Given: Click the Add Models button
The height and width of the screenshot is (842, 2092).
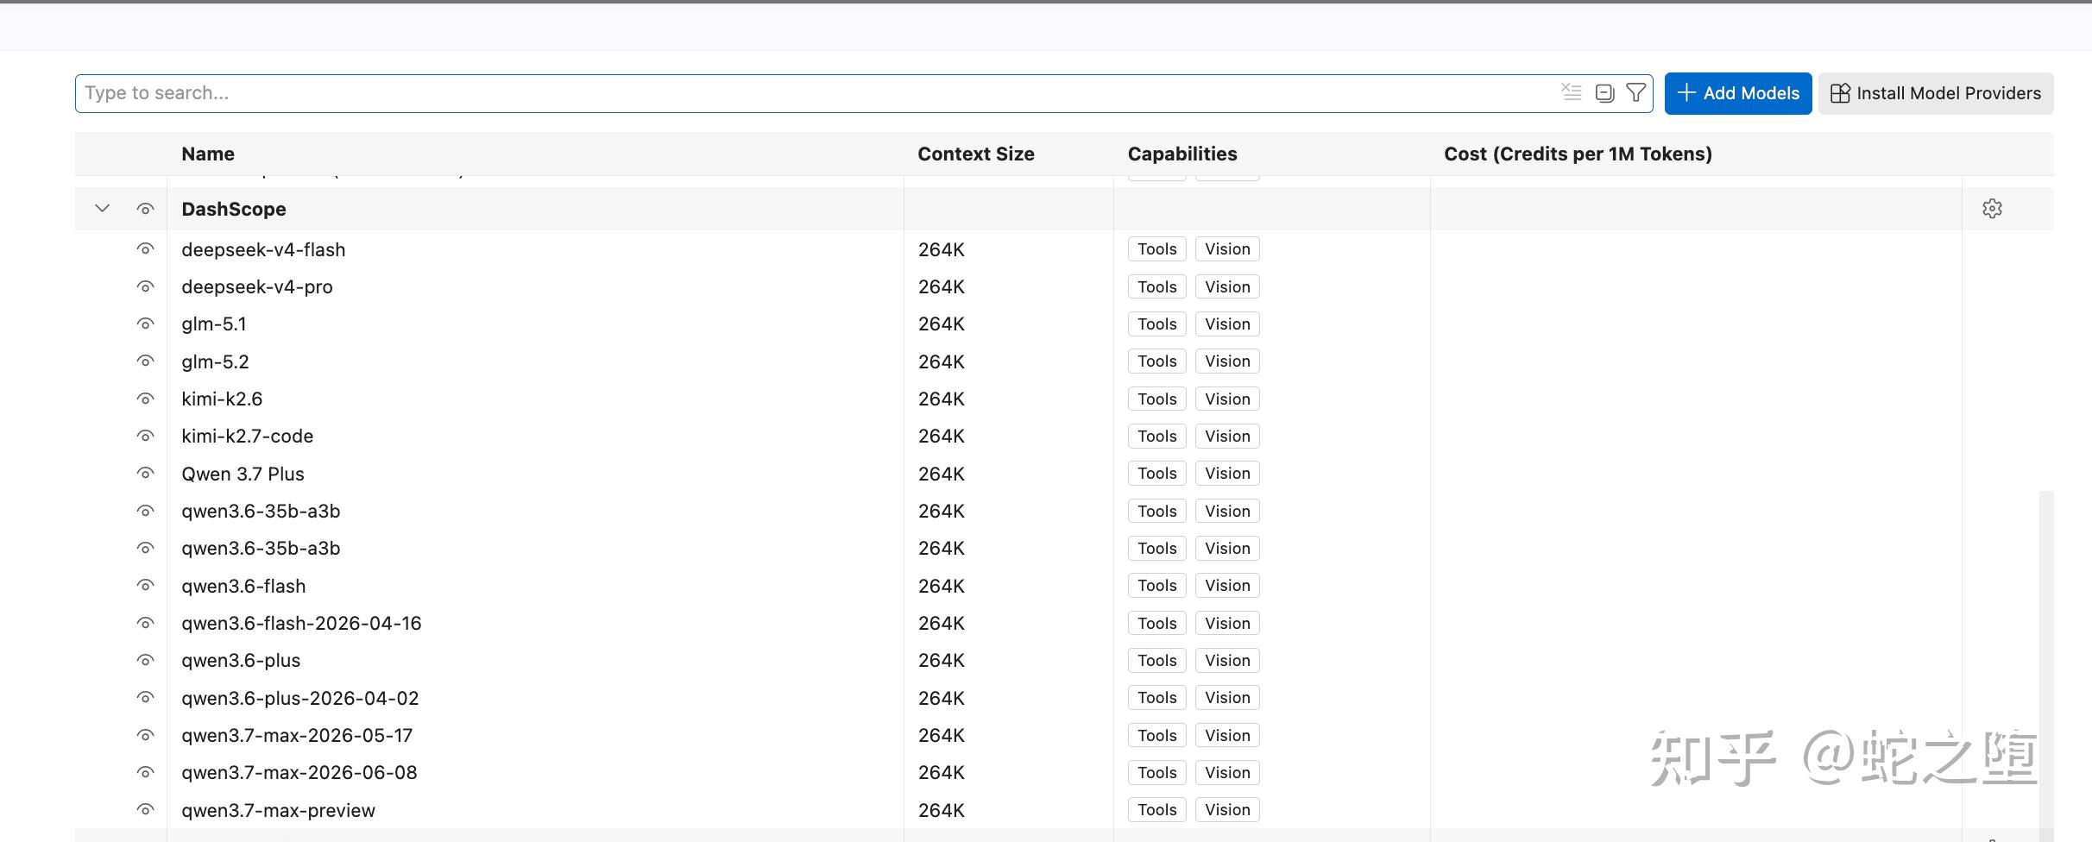Looking at the screenshot, I should coord(1737,93).
